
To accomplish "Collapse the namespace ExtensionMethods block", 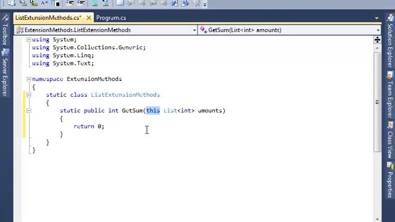I will (29, 79).
